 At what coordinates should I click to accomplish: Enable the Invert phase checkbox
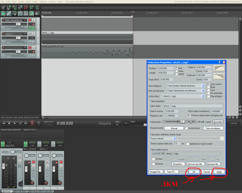pos(186,128)
